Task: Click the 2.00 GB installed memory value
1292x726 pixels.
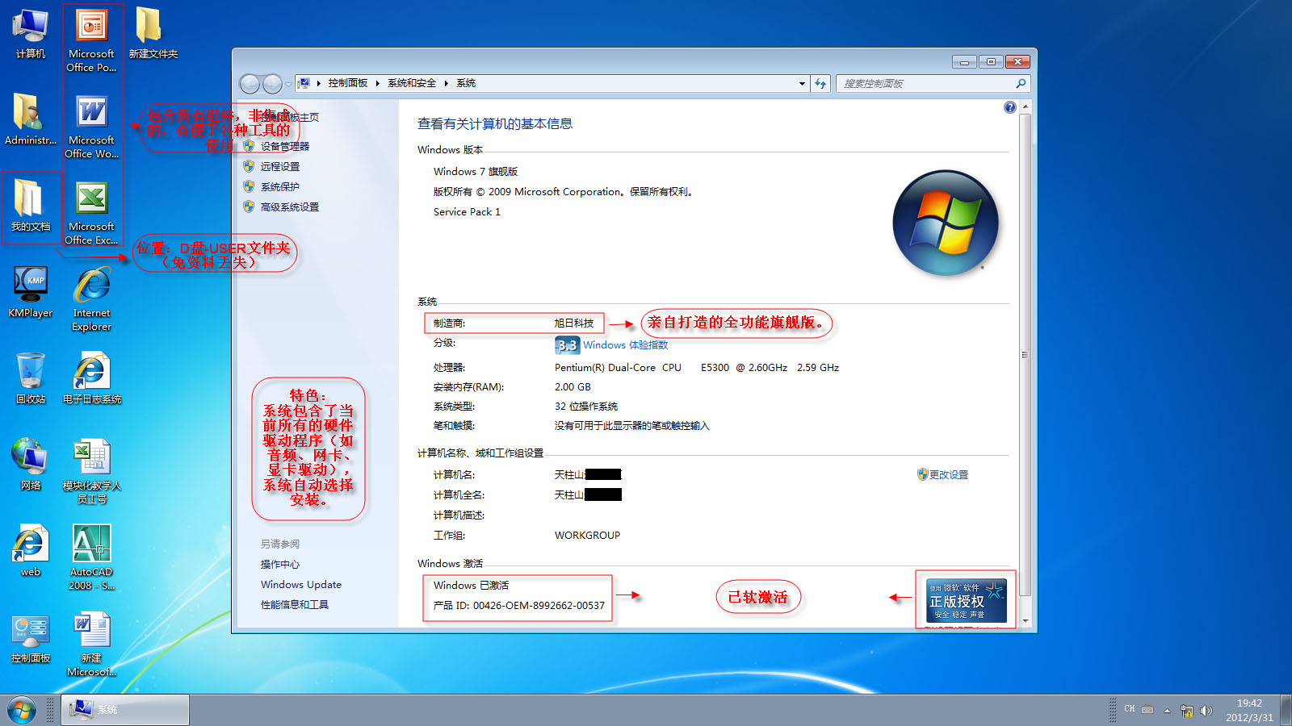Action: pyautogui.click(x=573, y=386)
